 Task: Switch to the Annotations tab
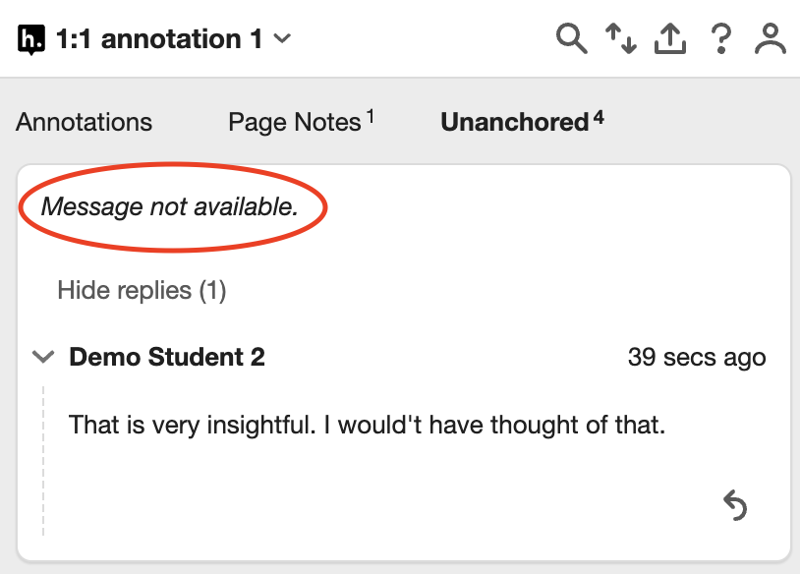(84, 122)
